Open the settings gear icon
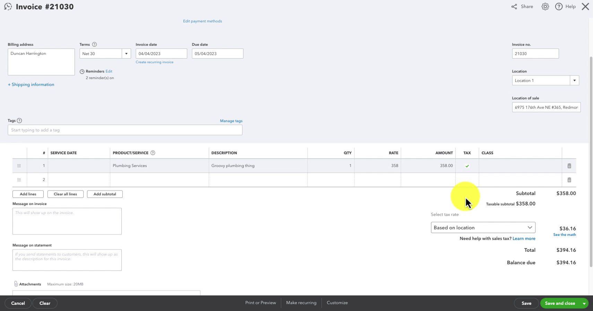 point(545,7)
